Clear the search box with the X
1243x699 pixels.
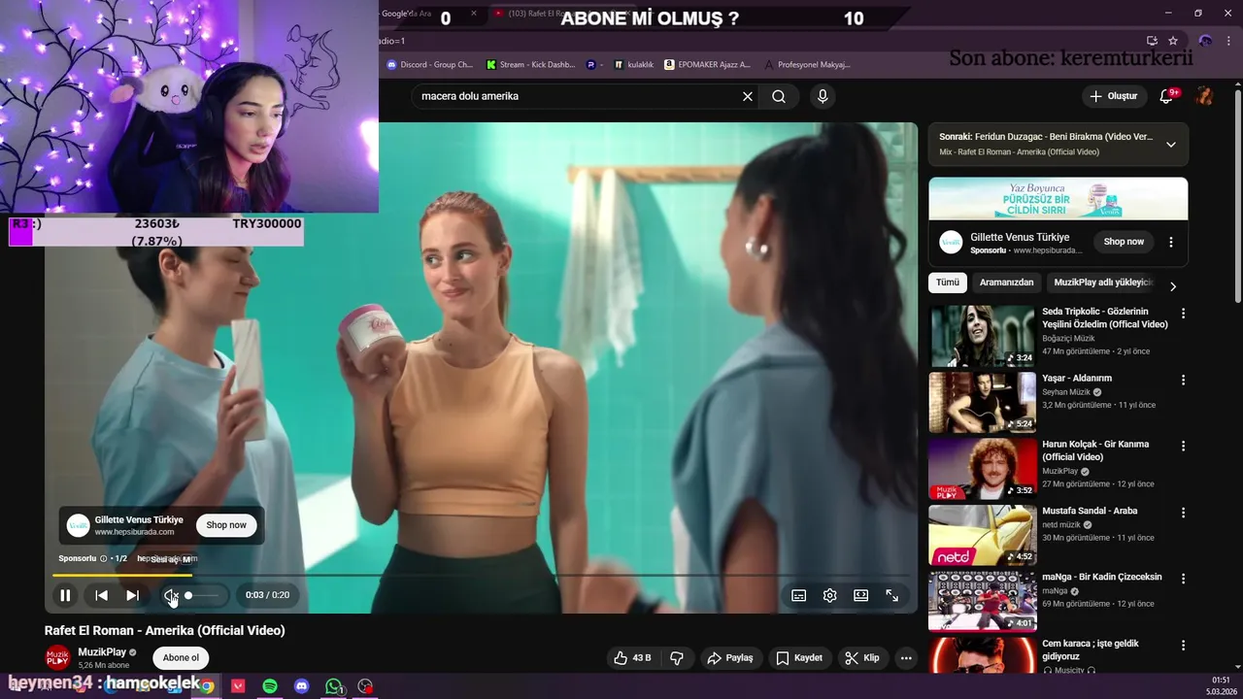pos(748,96)
